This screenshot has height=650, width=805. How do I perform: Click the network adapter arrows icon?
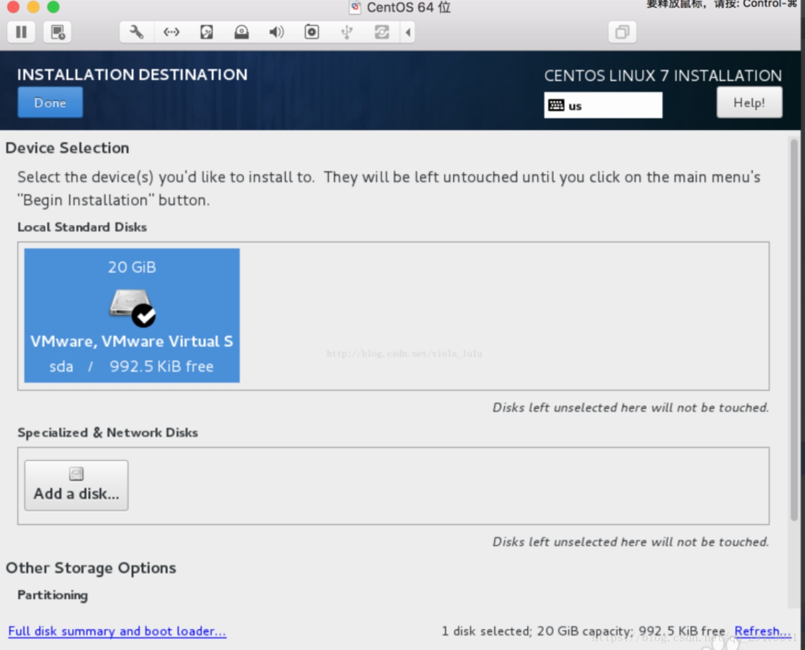tap(171, 32)
